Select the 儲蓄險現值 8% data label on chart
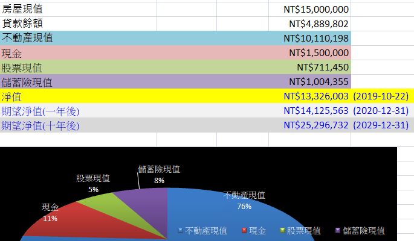The width and height of the screenshot is (414, 241). (159, 175)
